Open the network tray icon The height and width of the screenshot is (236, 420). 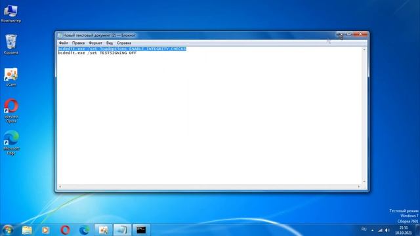point(380,230)
